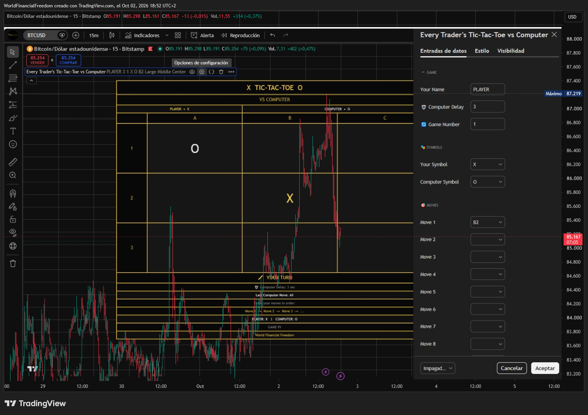Activate the zoom in magnifier tool
588x415 pixels.
pyautogui.click(x=13, y=175)
